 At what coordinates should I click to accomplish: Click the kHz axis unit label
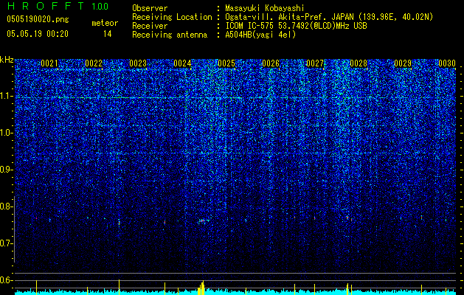pos(7,60)
